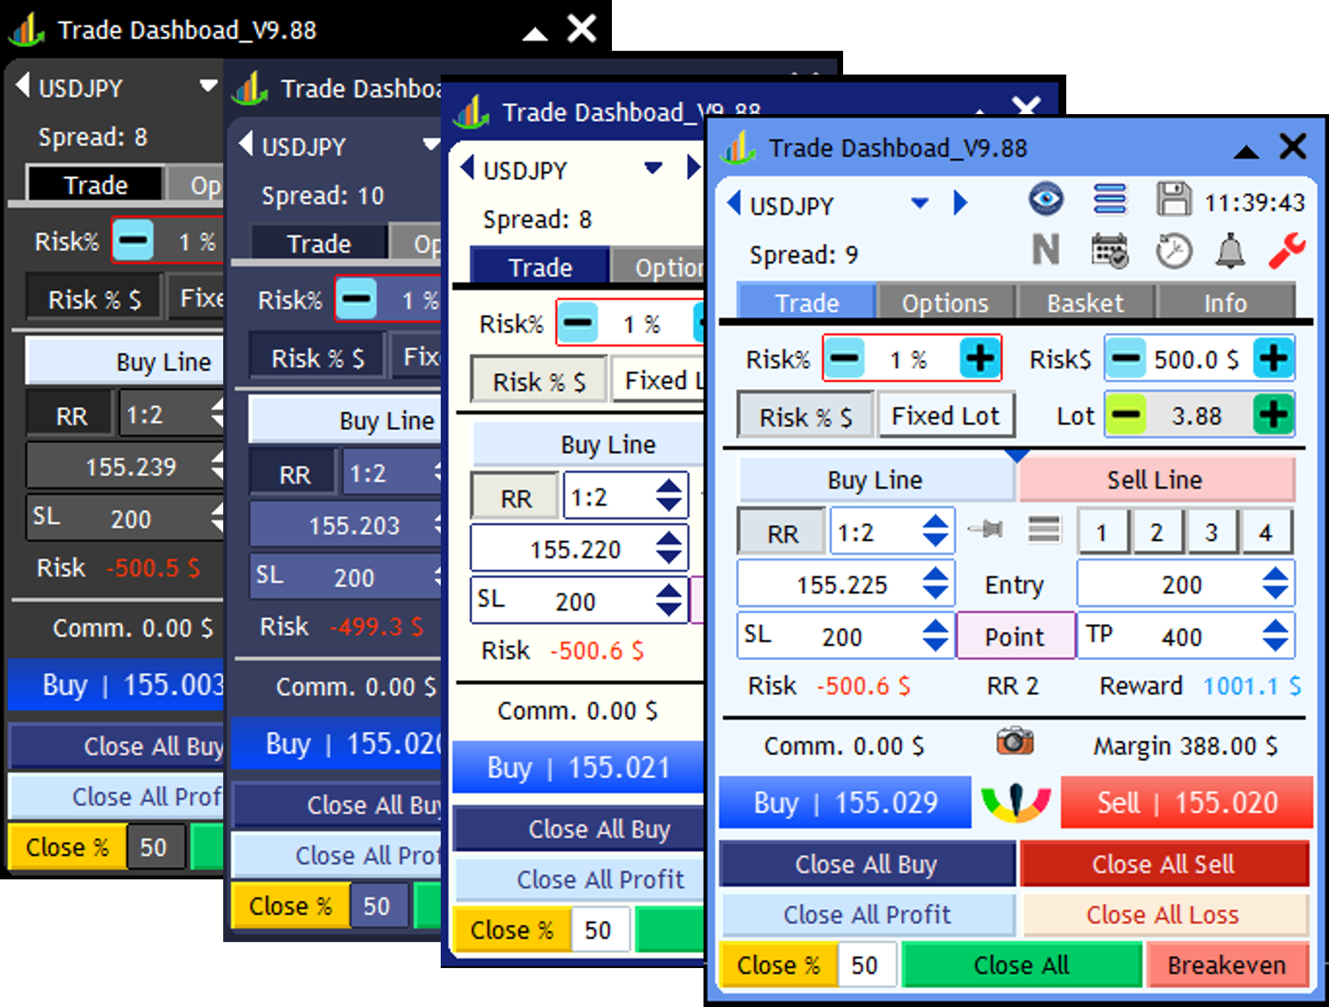Open the alert bell icon

coord(1230,251)
